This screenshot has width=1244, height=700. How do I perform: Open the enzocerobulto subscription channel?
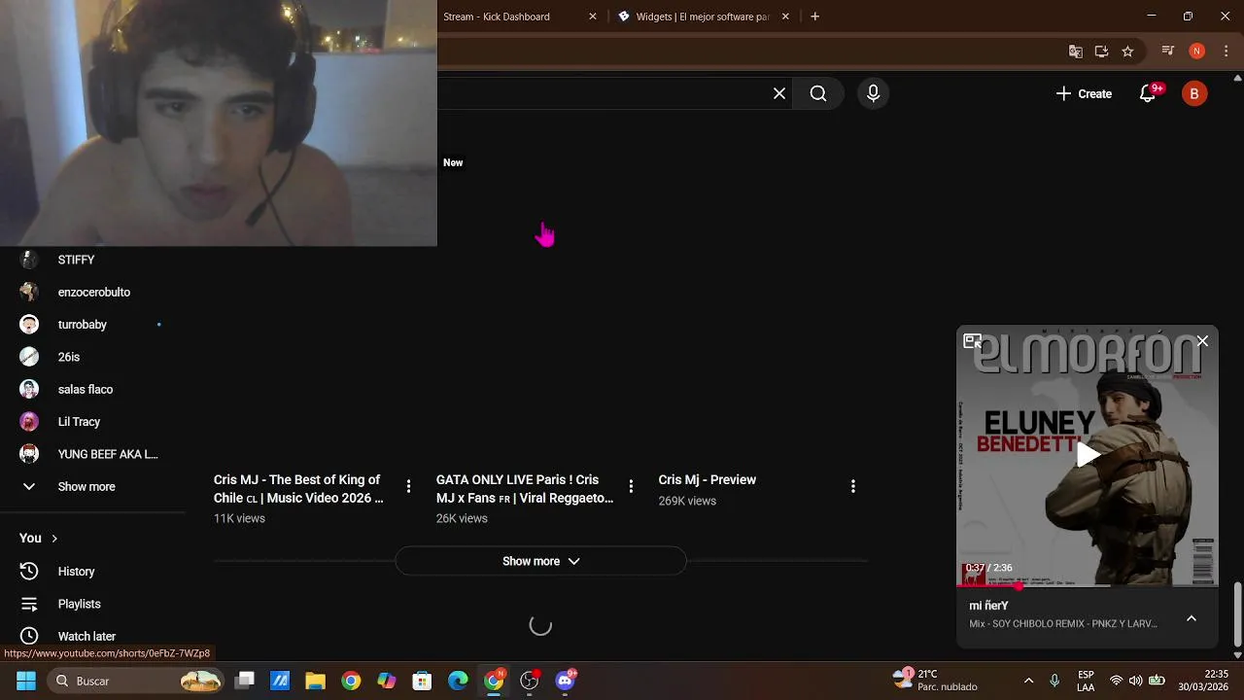(93, 292)
